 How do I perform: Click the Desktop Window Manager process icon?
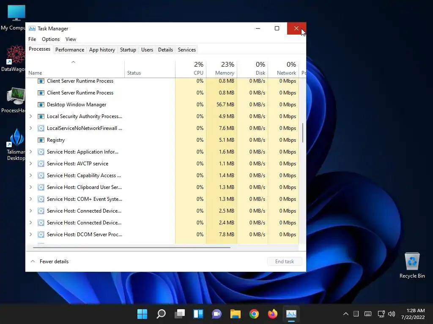[41, 105]
